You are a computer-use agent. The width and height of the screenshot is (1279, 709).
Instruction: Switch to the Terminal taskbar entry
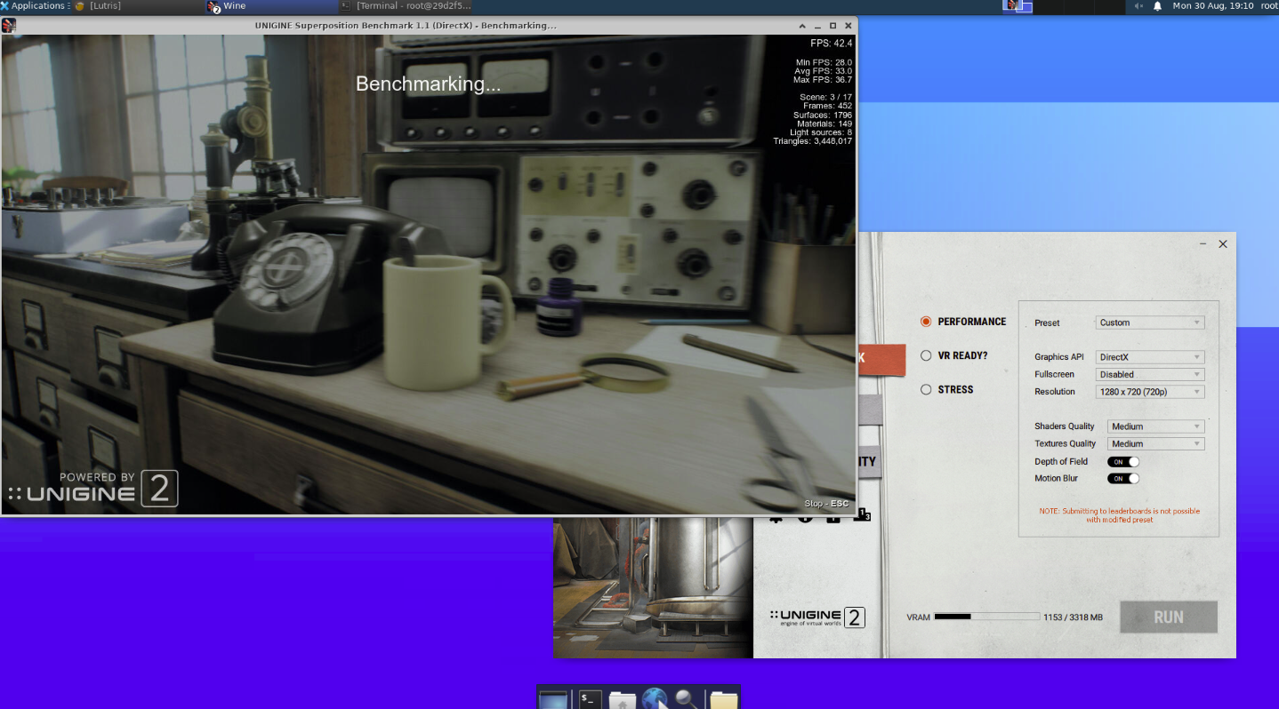point(405,6)
